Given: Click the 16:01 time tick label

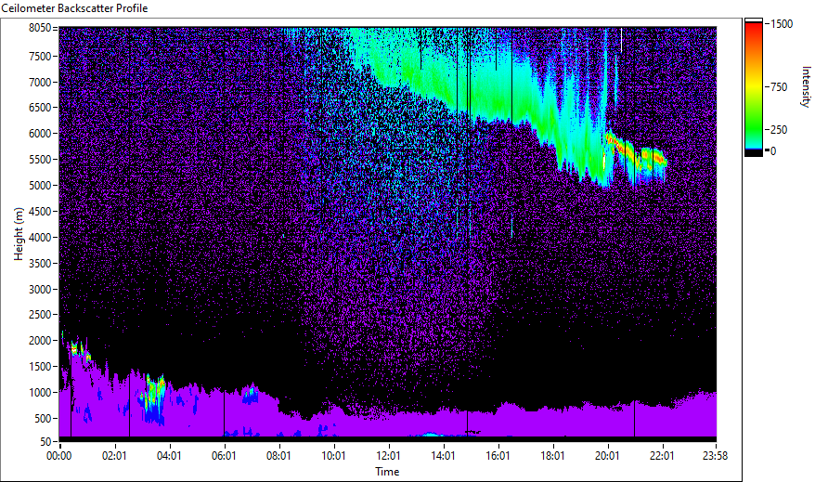Looking at the screenshot, I should [x=498, y=456].
